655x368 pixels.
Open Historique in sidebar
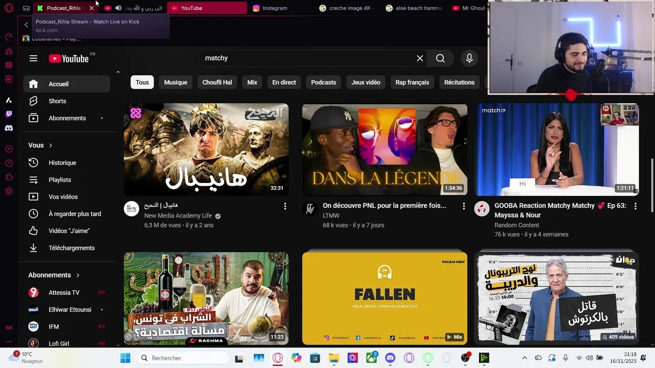tap(67, 163)
